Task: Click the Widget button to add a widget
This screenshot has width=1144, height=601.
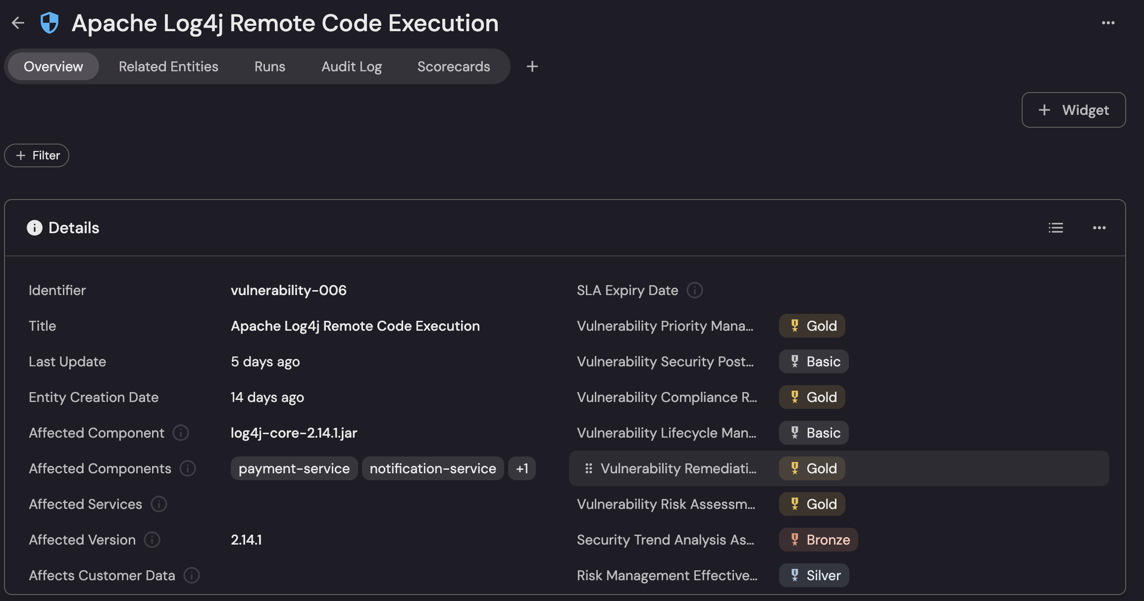Action: click(x=1073, y=109)
